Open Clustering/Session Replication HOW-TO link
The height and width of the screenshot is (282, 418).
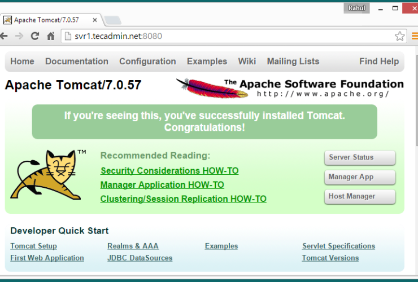(x=183, y=199)
